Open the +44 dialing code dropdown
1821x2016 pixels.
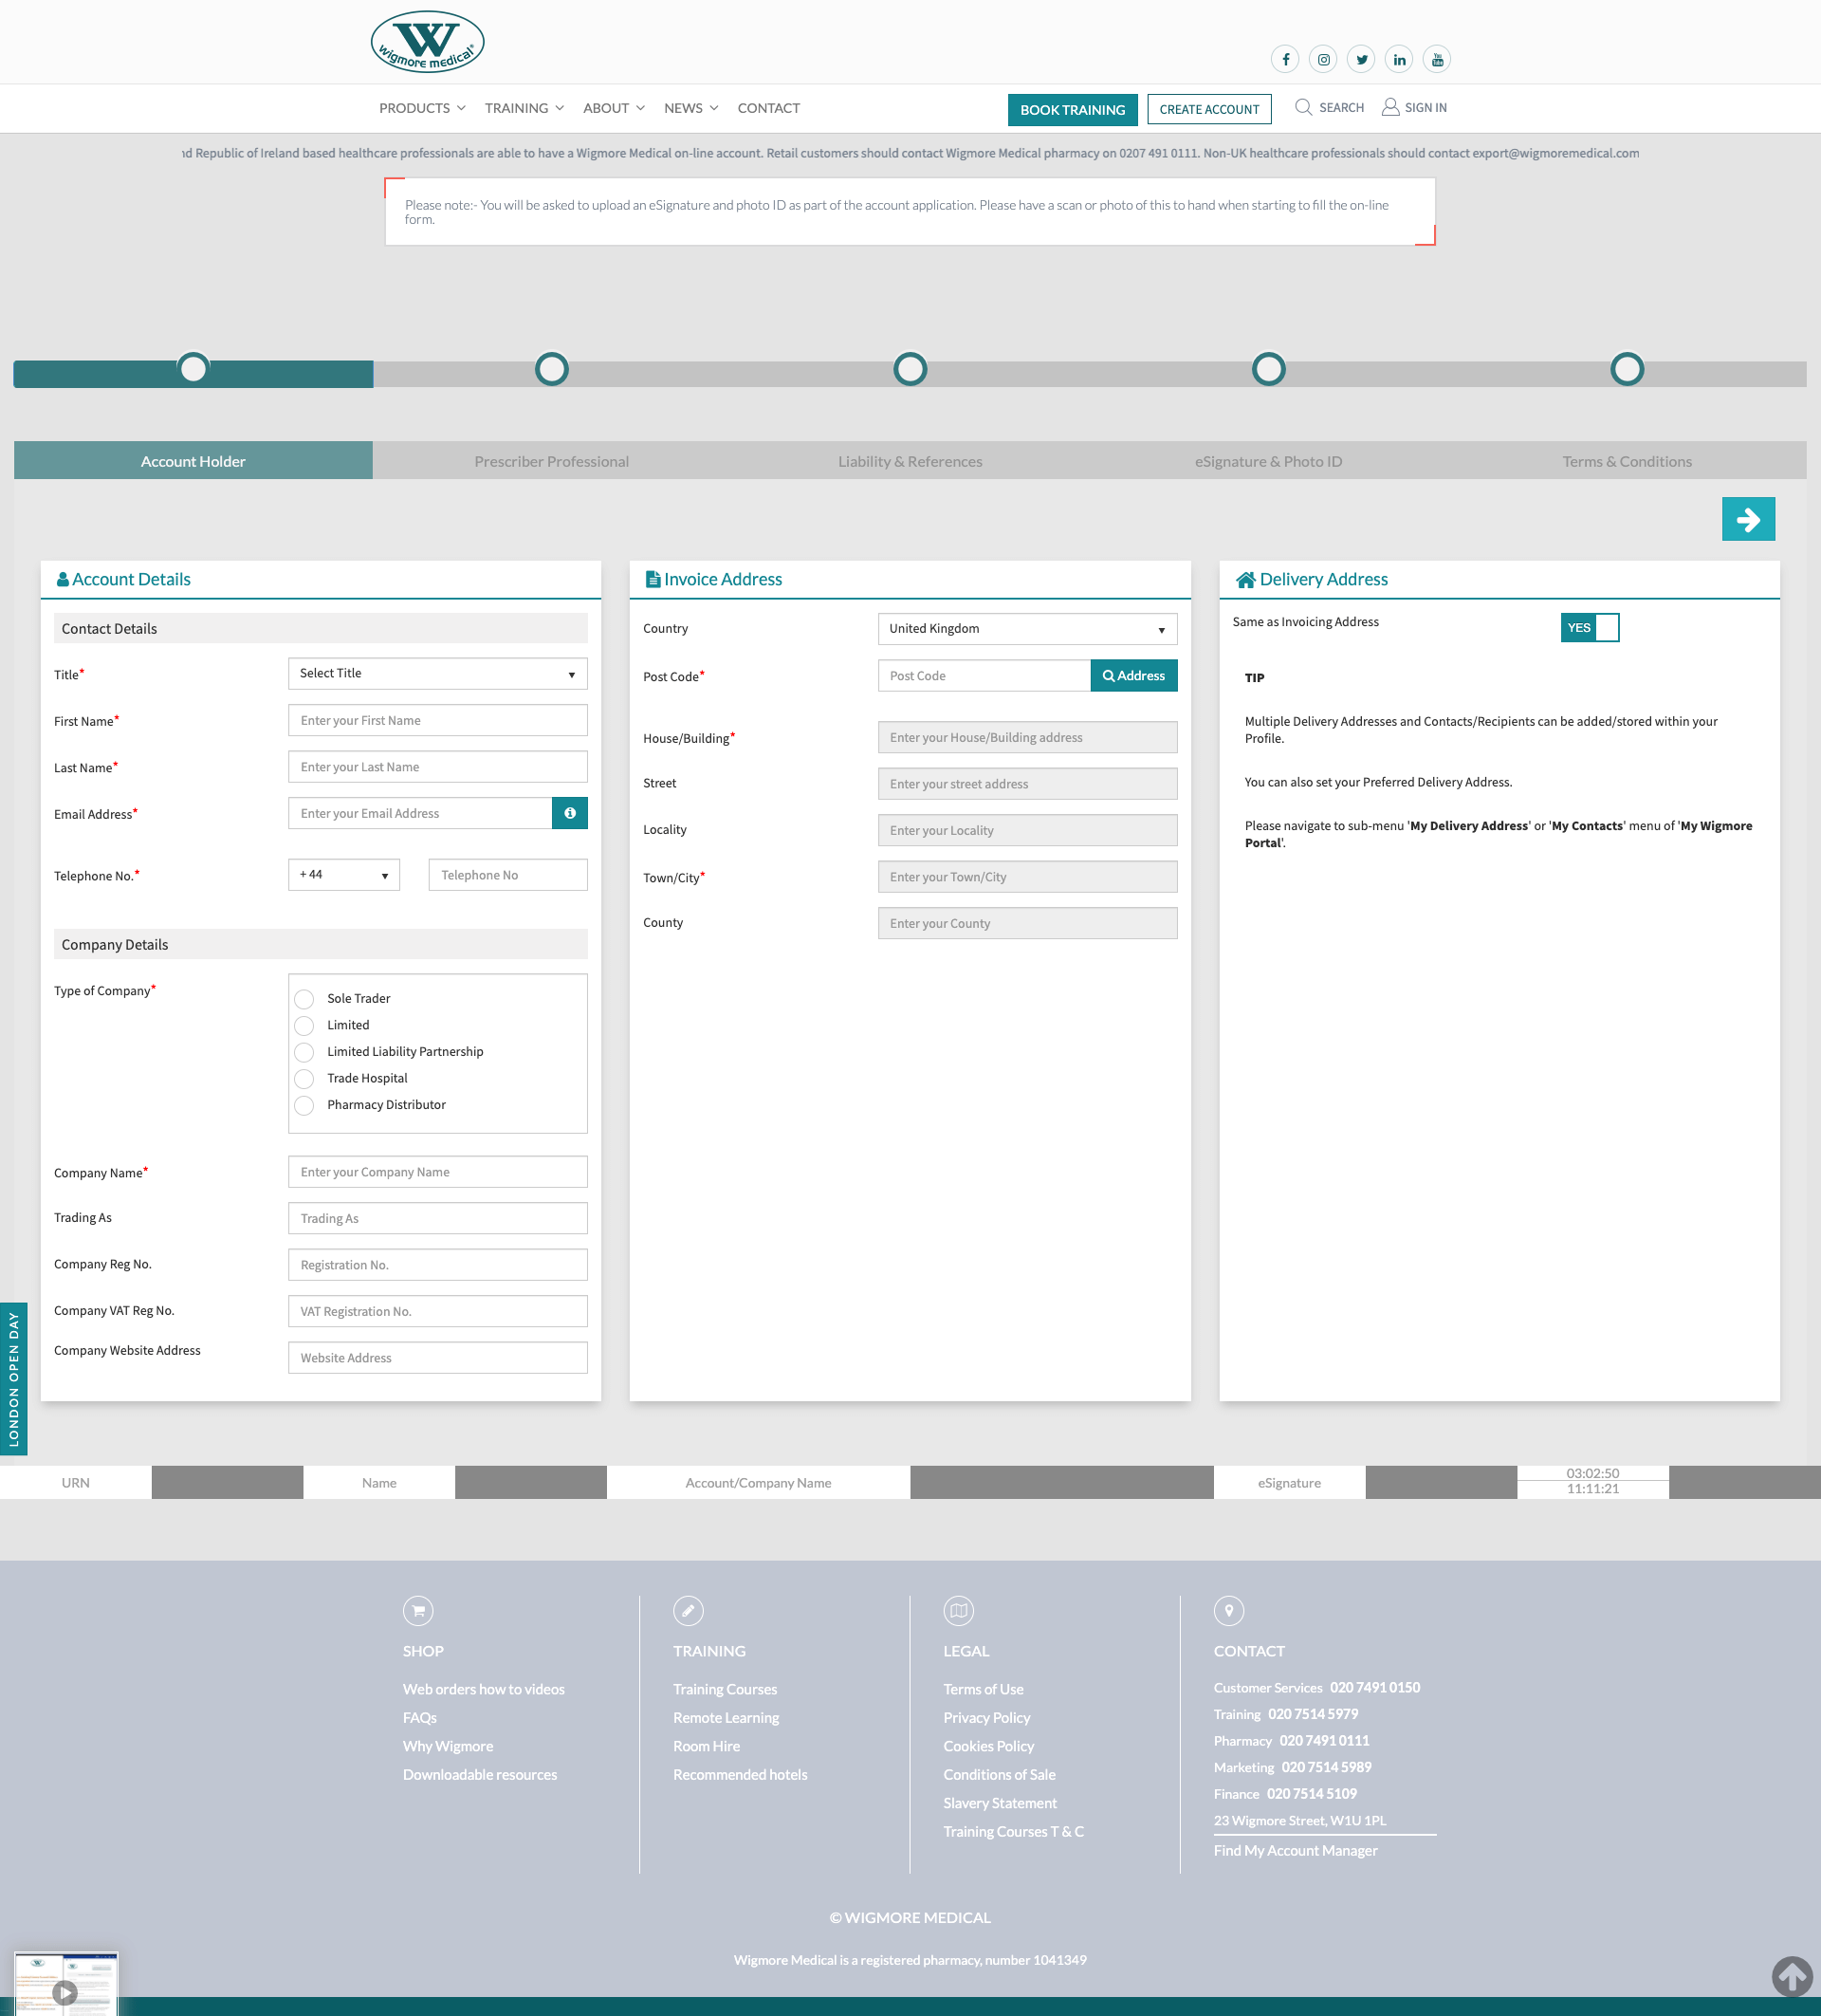(344, 875)
